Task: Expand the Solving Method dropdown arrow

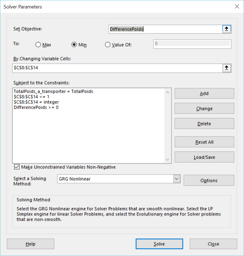Action: pos(177,179)
